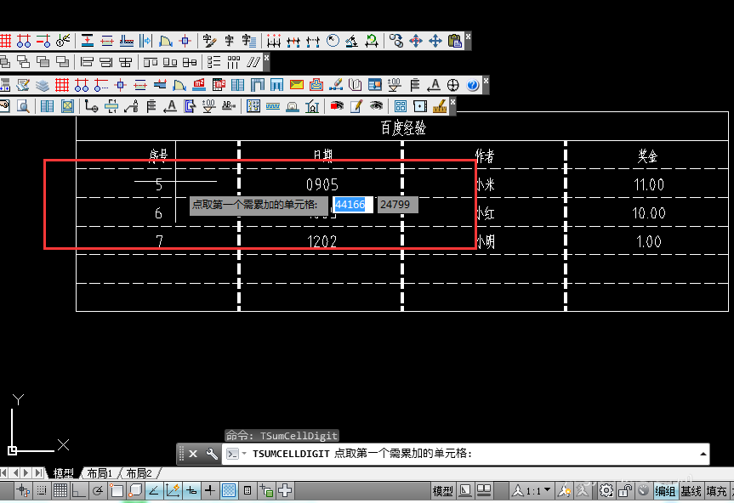Viewport: 734px width, 503px height.
Task: Jump to the first layout tab arrow
Action: [x=3, y=473]
